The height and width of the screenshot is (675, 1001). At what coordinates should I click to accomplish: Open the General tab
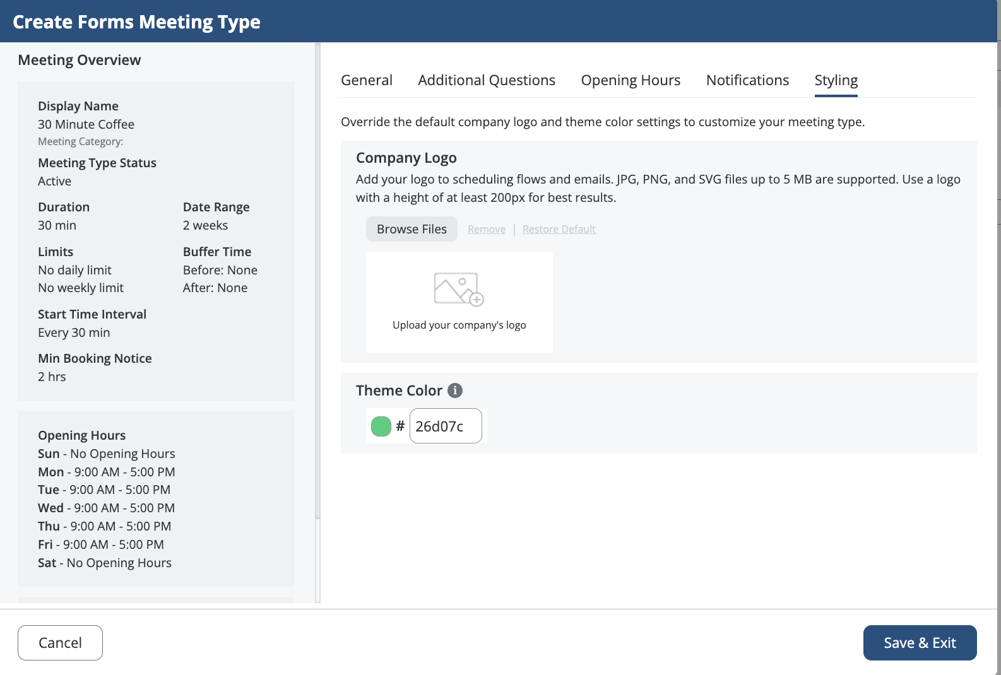pos(367,80)
